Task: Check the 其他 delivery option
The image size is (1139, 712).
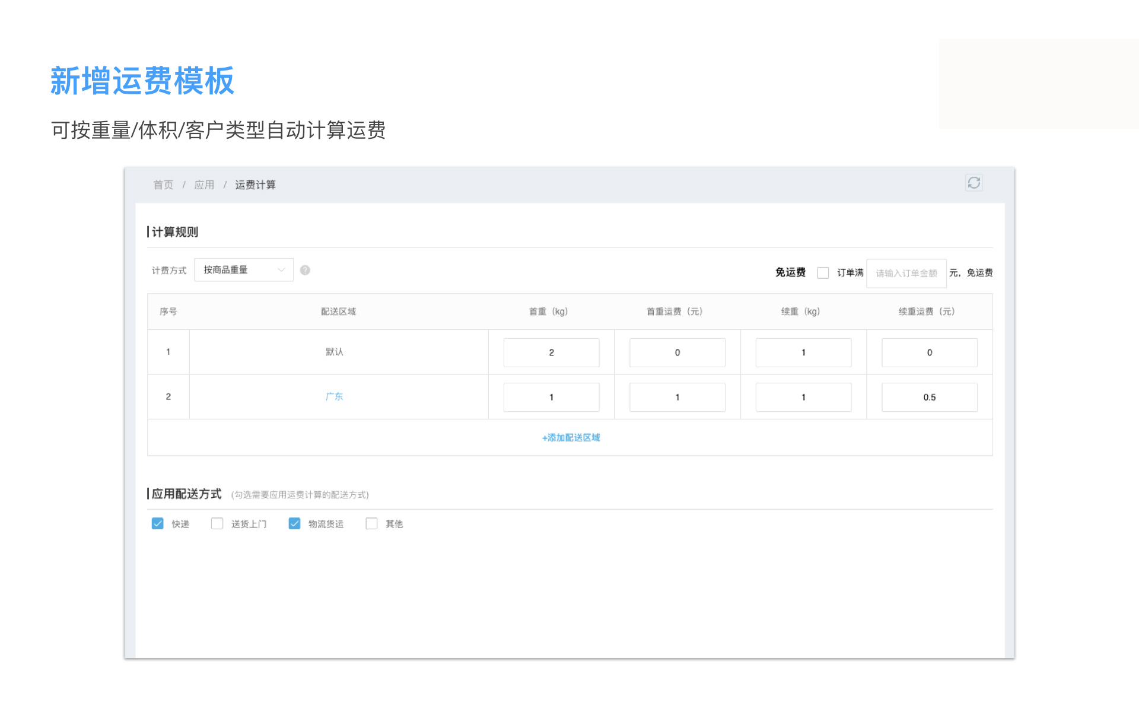Action: click(371, 523)
